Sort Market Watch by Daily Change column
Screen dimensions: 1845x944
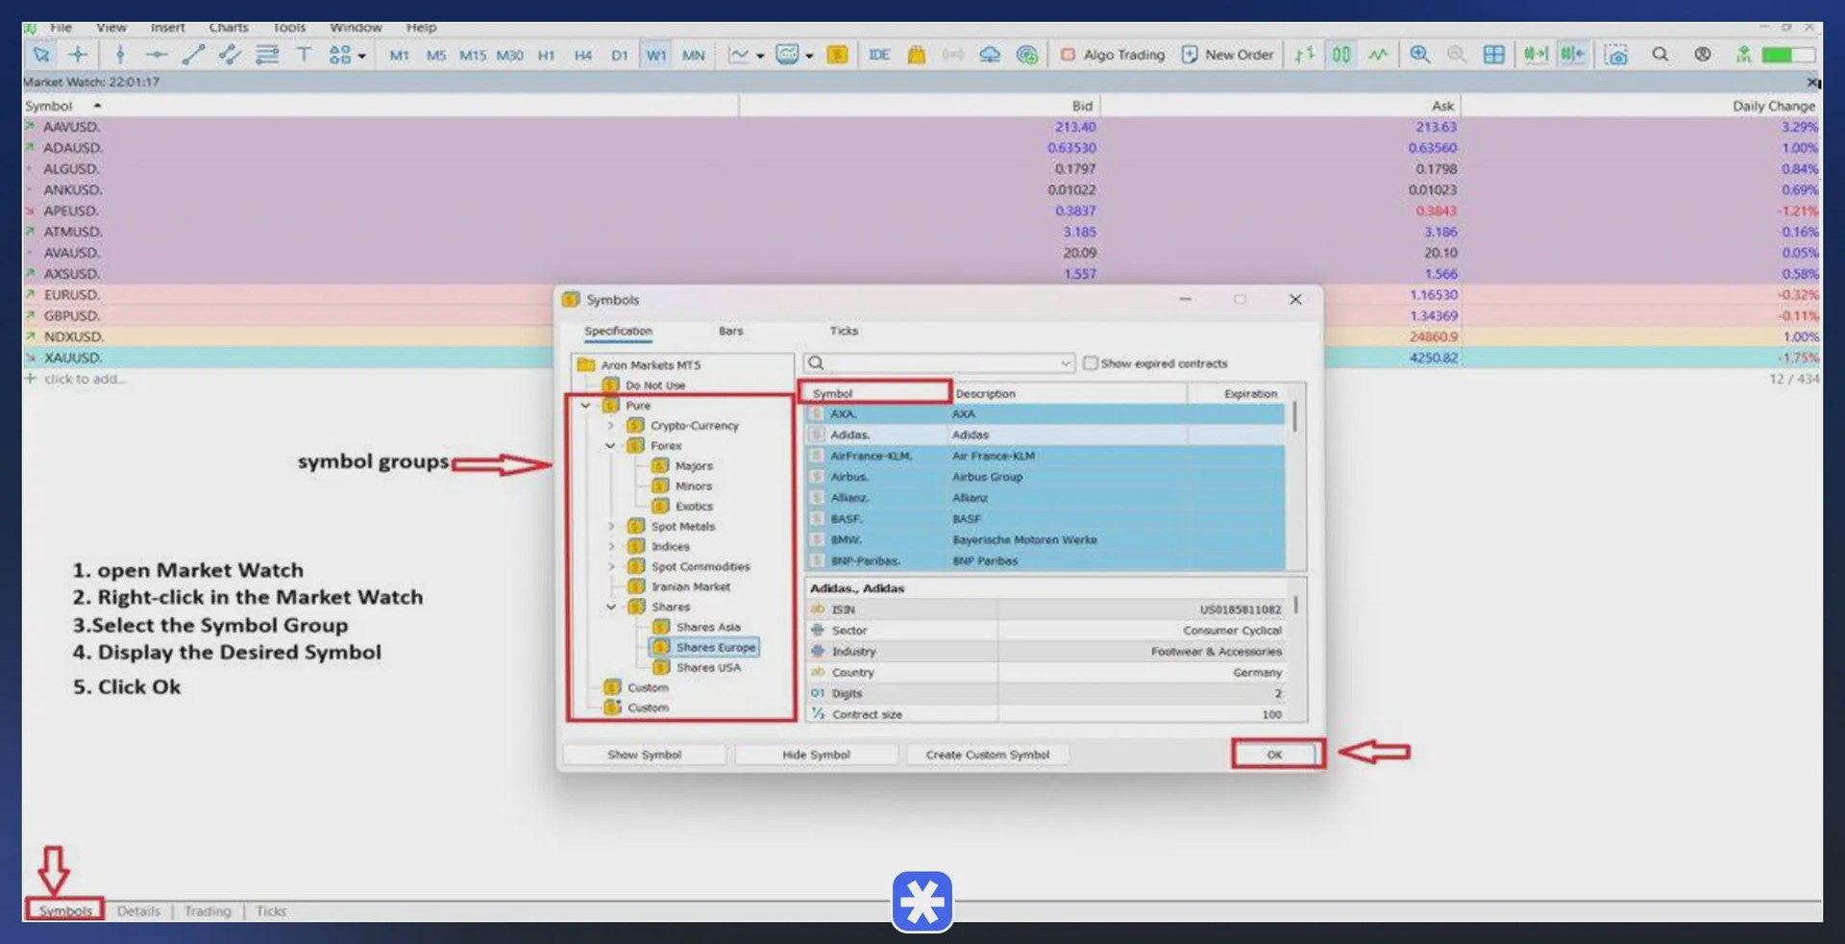point(1773,106)
